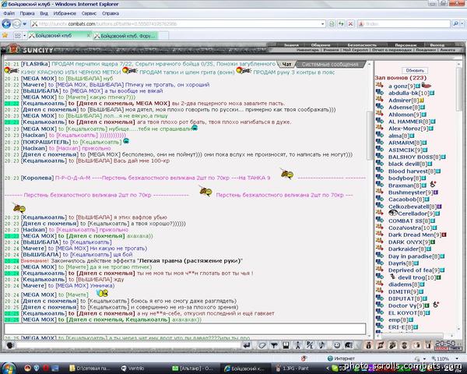Screen dimensions: 467x374
Task: Click the quick tabs grid icon
Action: [x=18, y=36]
